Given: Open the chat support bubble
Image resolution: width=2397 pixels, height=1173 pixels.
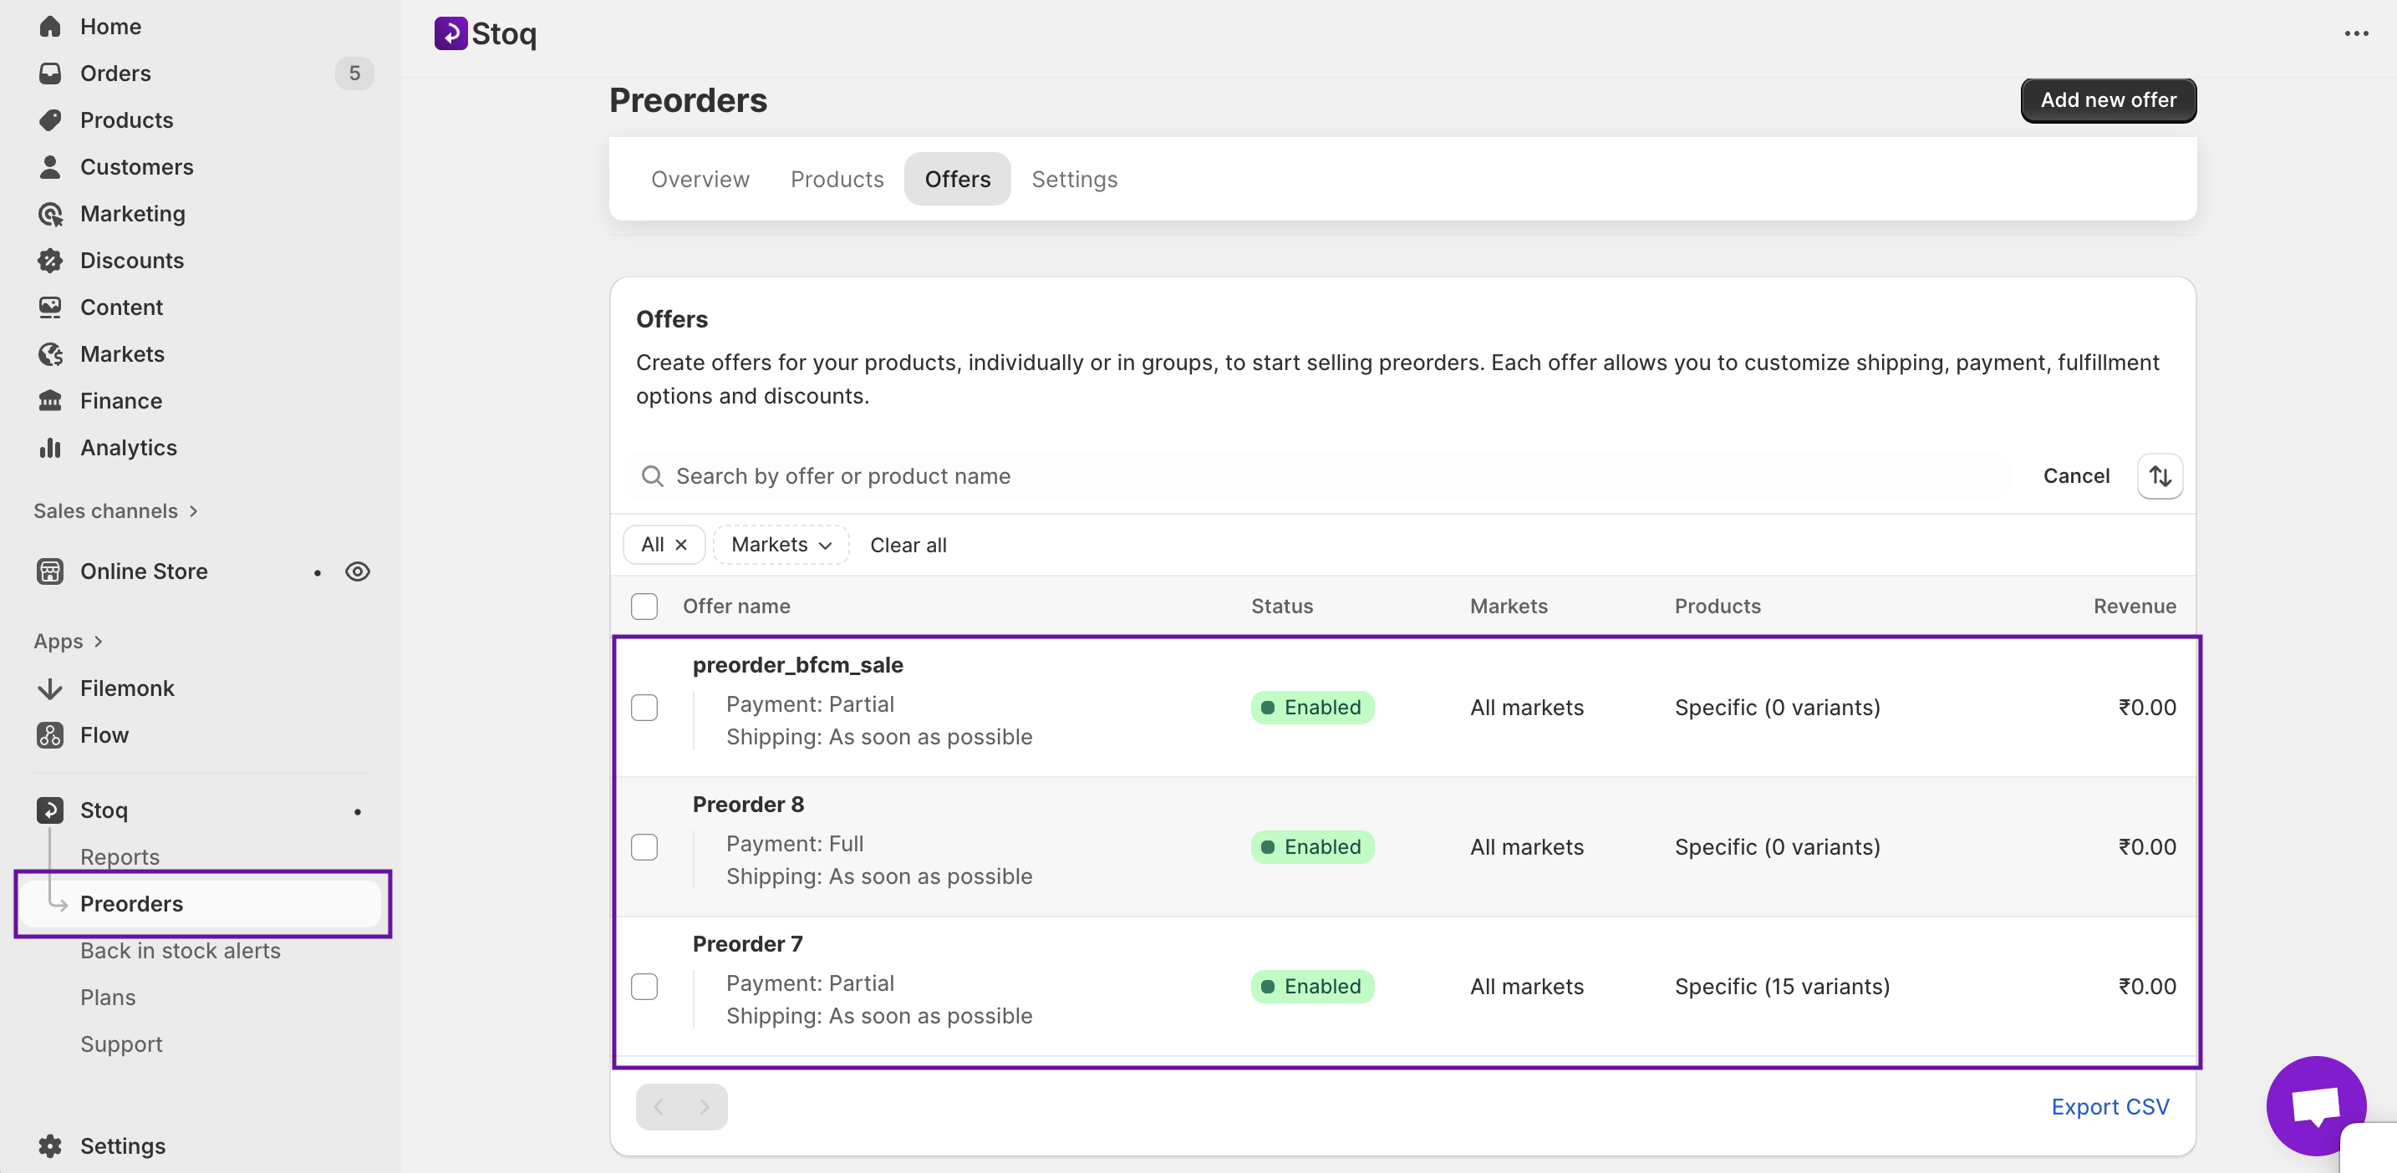Looking at the screenshot, I should point(2314,1105).
